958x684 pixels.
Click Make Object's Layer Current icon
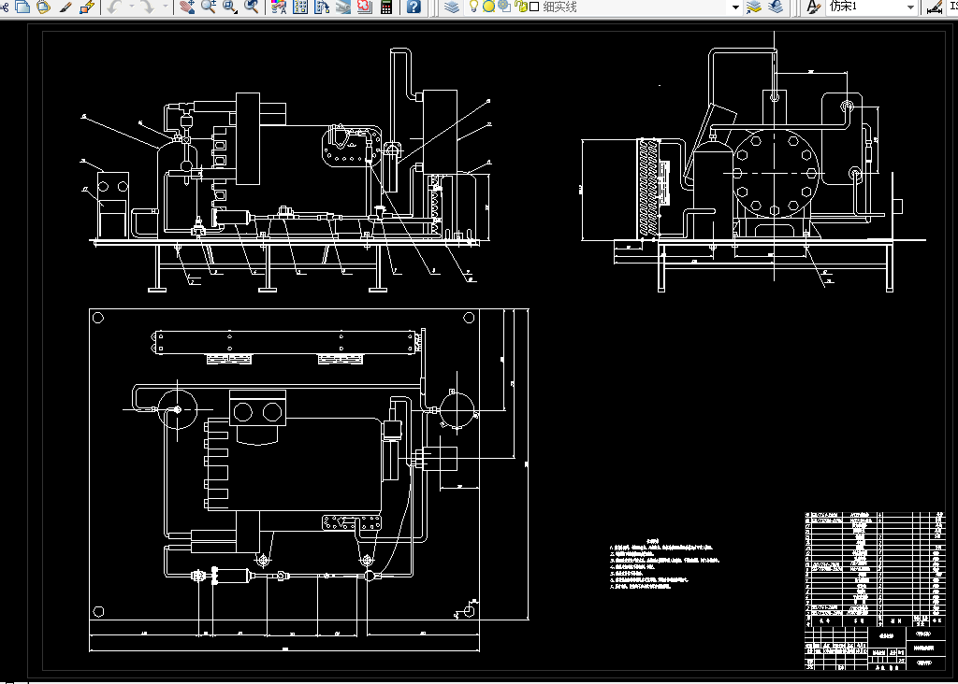(x=754, y=7)
